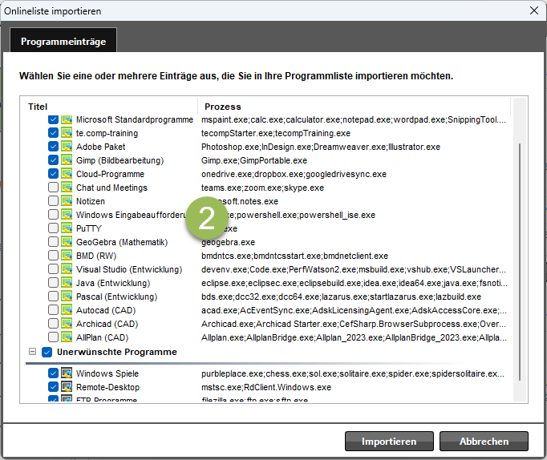Select 'mstsc.exe;RdClient.Windows.exe' process text

click(x=265, y=387)
